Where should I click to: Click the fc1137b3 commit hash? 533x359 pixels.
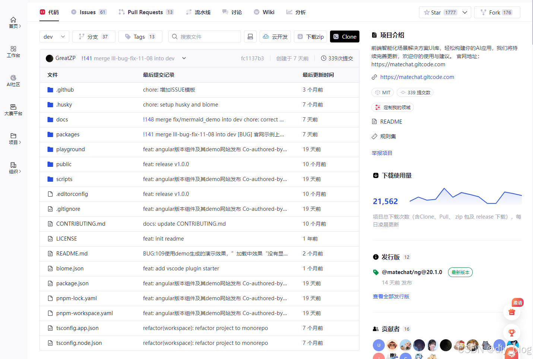pyautogui.click(x=253, y=58)
